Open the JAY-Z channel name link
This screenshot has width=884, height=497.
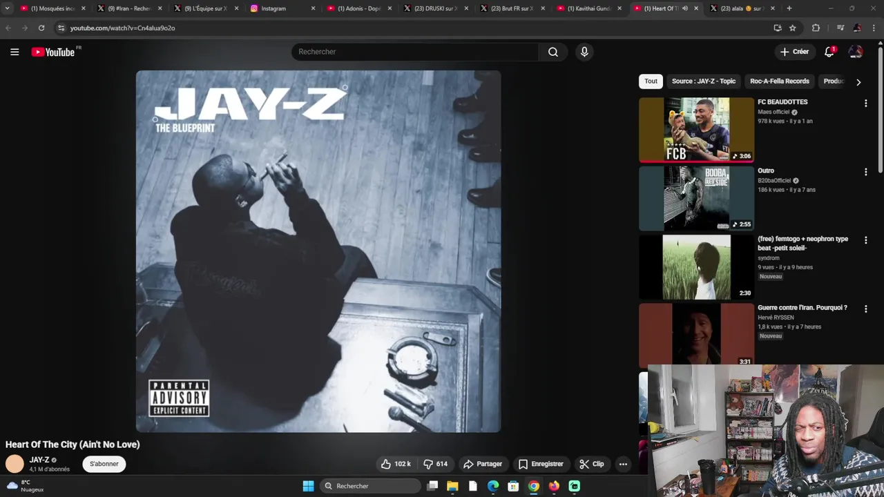click(39, 460)
